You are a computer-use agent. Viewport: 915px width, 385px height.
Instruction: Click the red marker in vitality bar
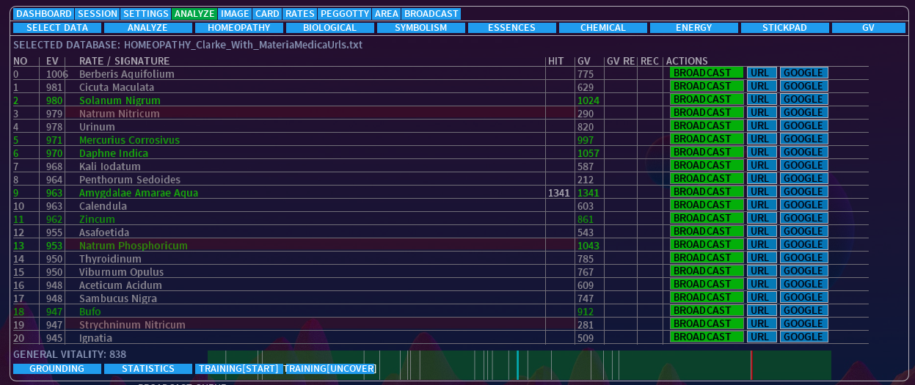coord(751,364)
